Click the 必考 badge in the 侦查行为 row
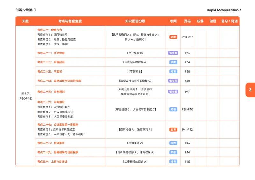The width and height of the screenshot is (255, 180). pos(173,37)
